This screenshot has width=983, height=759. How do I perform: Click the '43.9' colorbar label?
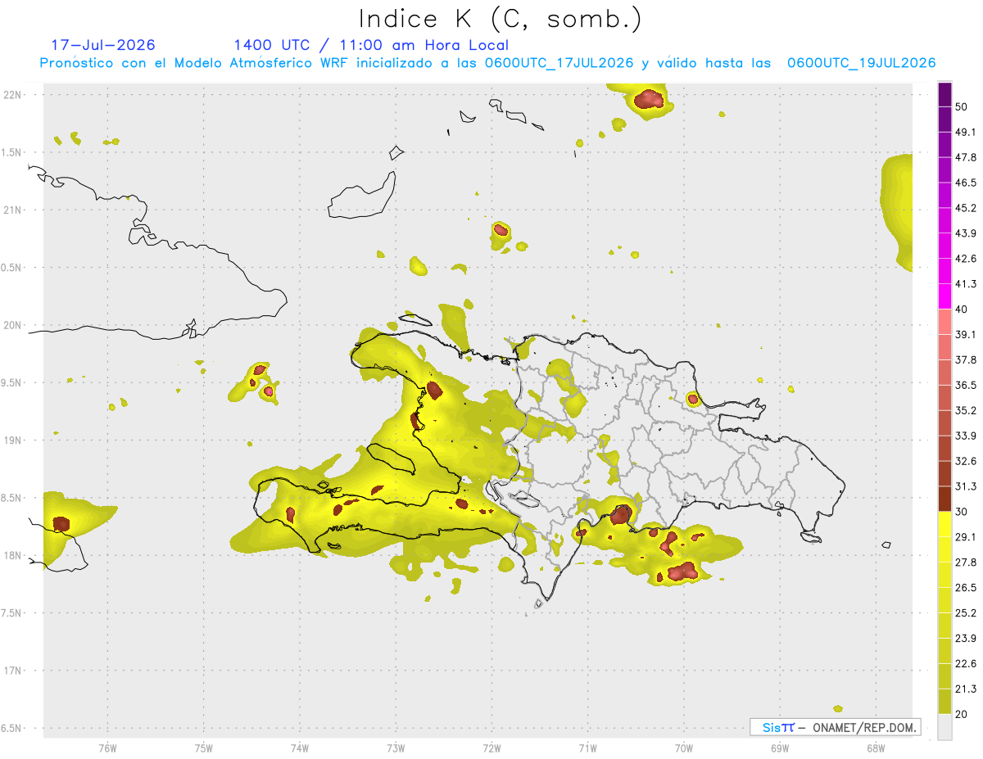tap(966, 233)
